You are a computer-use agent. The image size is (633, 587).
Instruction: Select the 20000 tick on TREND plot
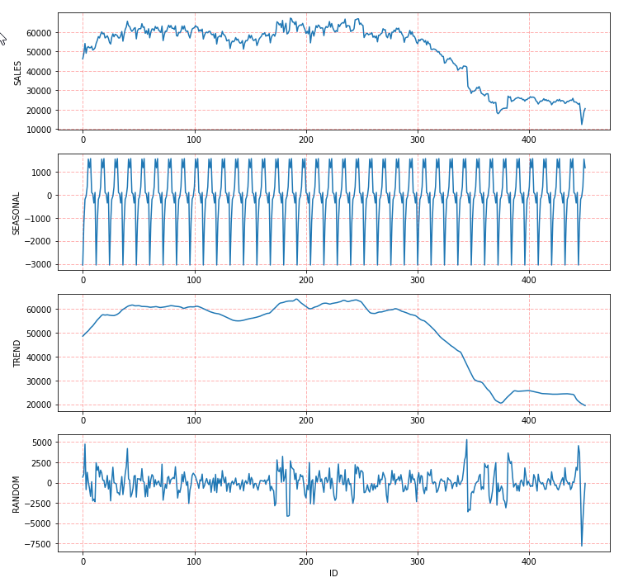39,405
